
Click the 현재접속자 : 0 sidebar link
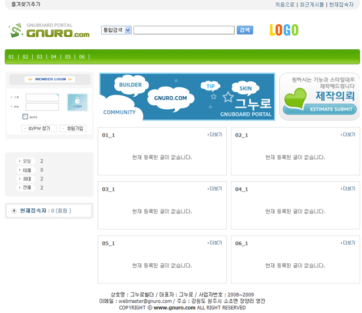pos(45,211)
